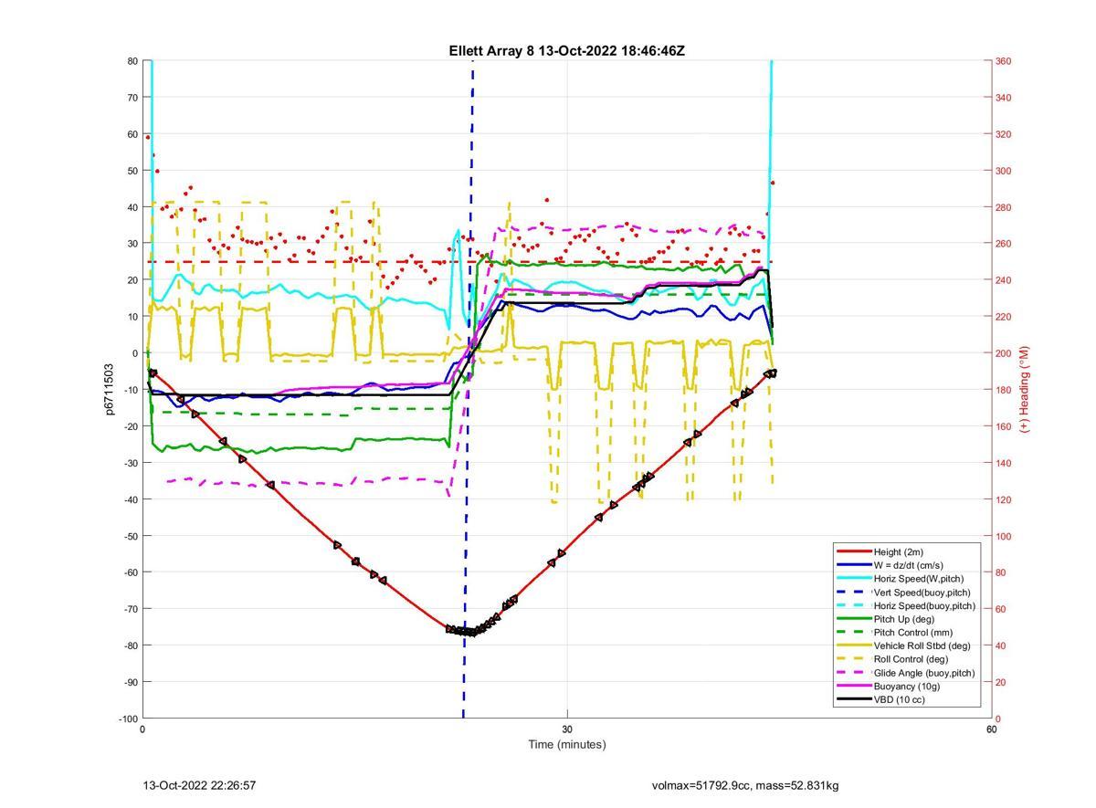Click the 'p6711503' left axis label
Screen dimensions: 1096x808
(109, 390)
